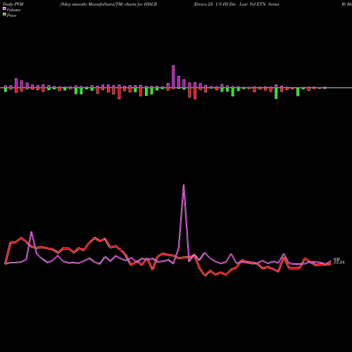Click the '(3day smooth) MunafaSutra(TM) charts for HDLB' heading
Screen dimensions: 352x352
click(108, 4)
